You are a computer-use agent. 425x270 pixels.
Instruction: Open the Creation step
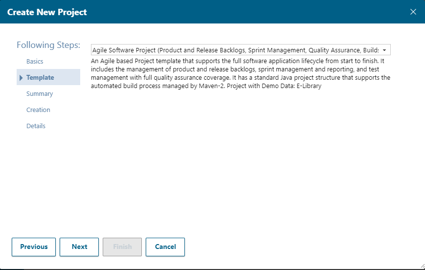coord(38,110)
